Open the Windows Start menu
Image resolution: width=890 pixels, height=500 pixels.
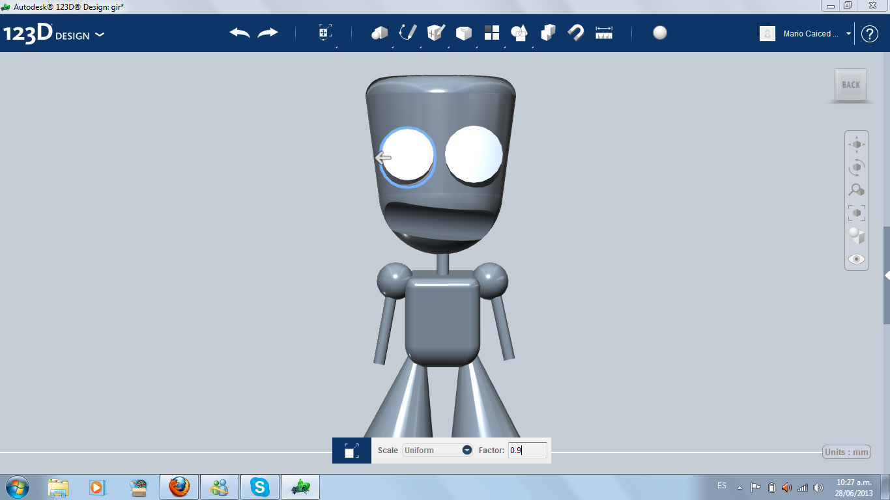17,486
